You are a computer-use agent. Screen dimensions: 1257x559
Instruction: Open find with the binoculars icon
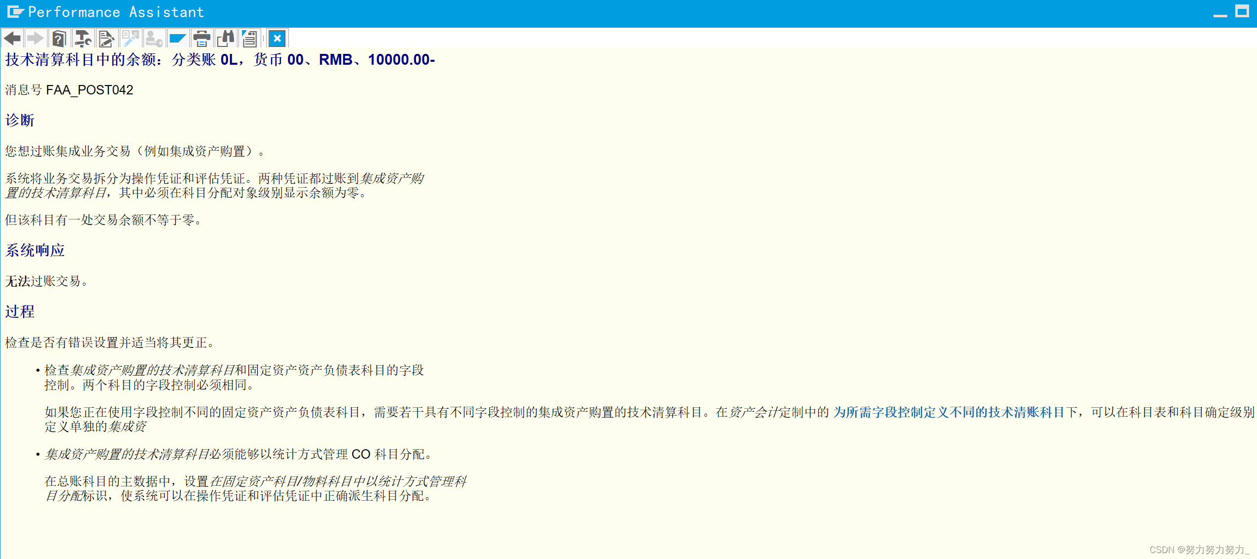point(226,38)
